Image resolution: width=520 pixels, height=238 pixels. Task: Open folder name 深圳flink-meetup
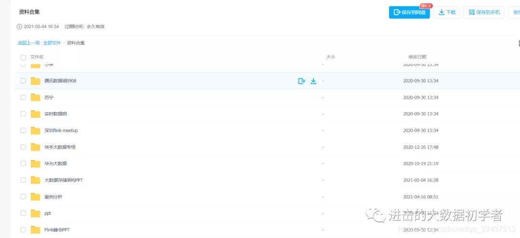point(61,131)
